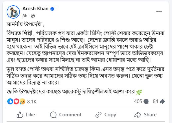This screenshot has height=123, width=172.
Task: Copy the post link with Copy
Action: coord(106,115)
